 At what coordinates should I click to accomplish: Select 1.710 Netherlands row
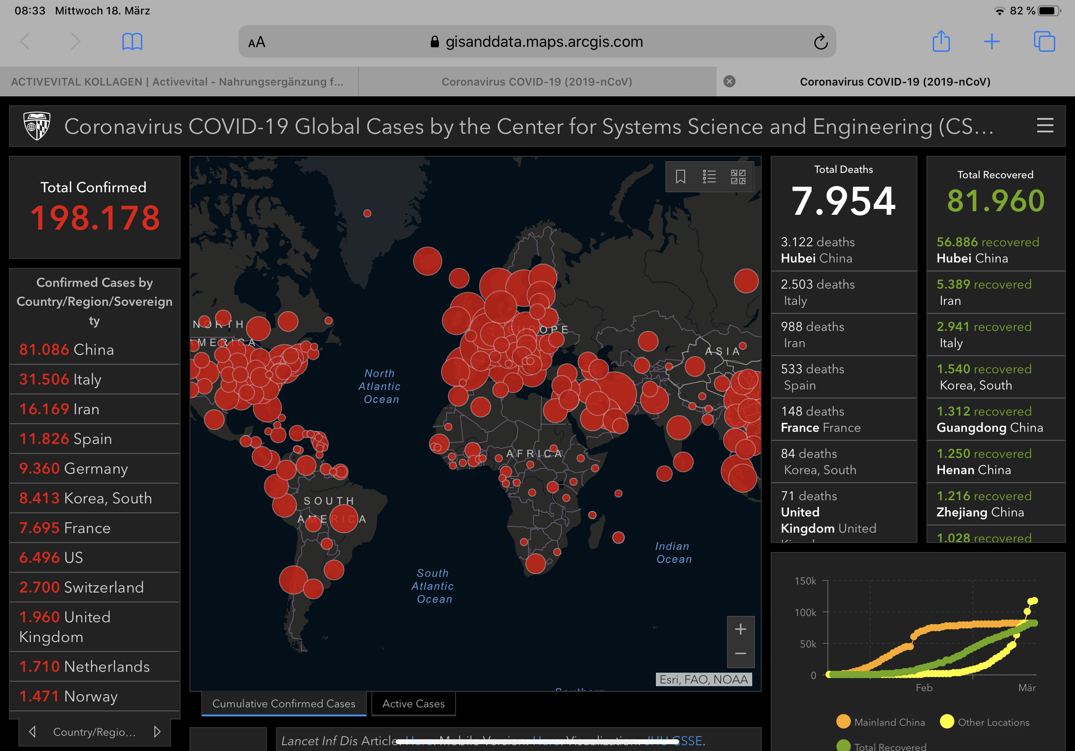[x=95, y=666]
